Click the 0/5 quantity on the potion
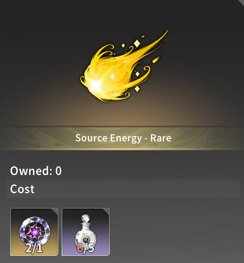 (x=86, y=248)
